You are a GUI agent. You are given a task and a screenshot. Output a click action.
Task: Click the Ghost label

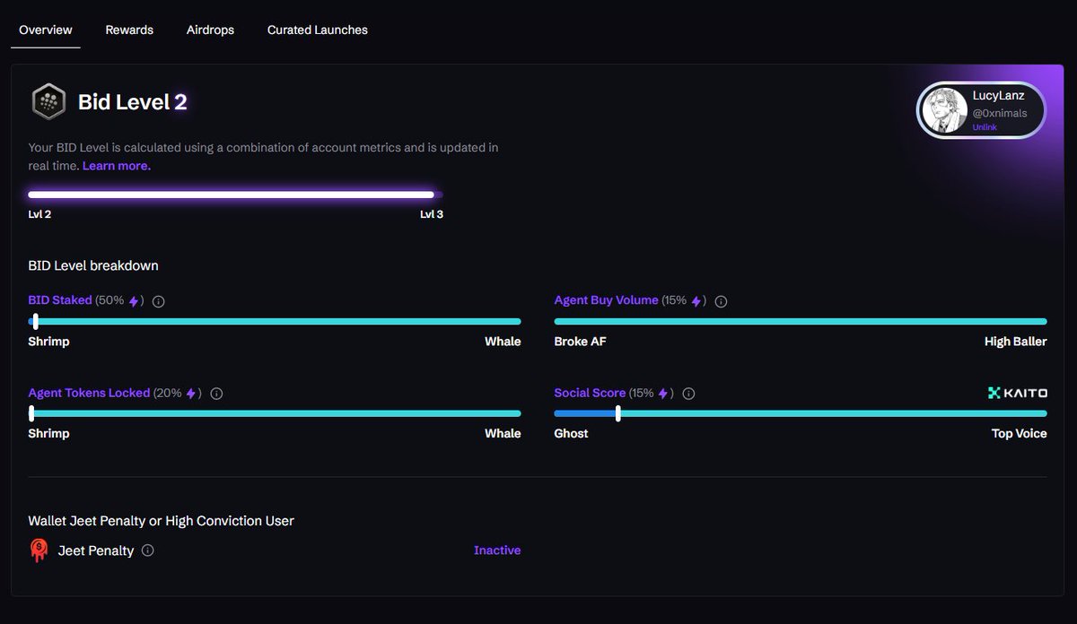572,434
